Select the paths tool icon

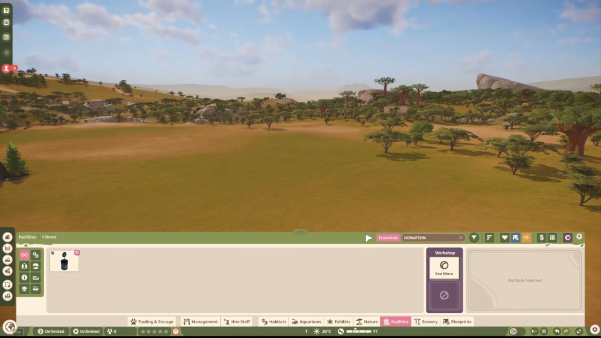click(7, 237)
